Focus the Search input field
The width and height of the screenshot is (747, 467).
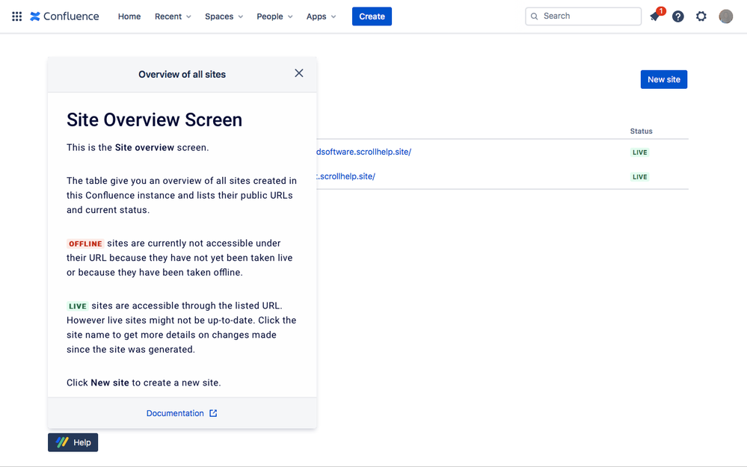pyautogui.click(x=583, y=16)
